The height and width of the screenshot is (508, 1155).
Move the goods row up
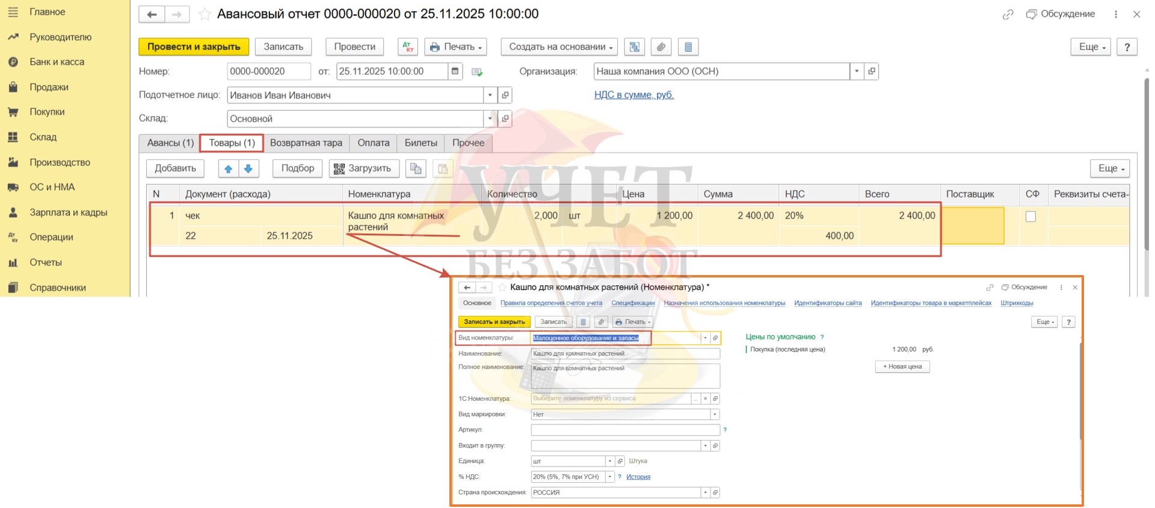[228, 169]
